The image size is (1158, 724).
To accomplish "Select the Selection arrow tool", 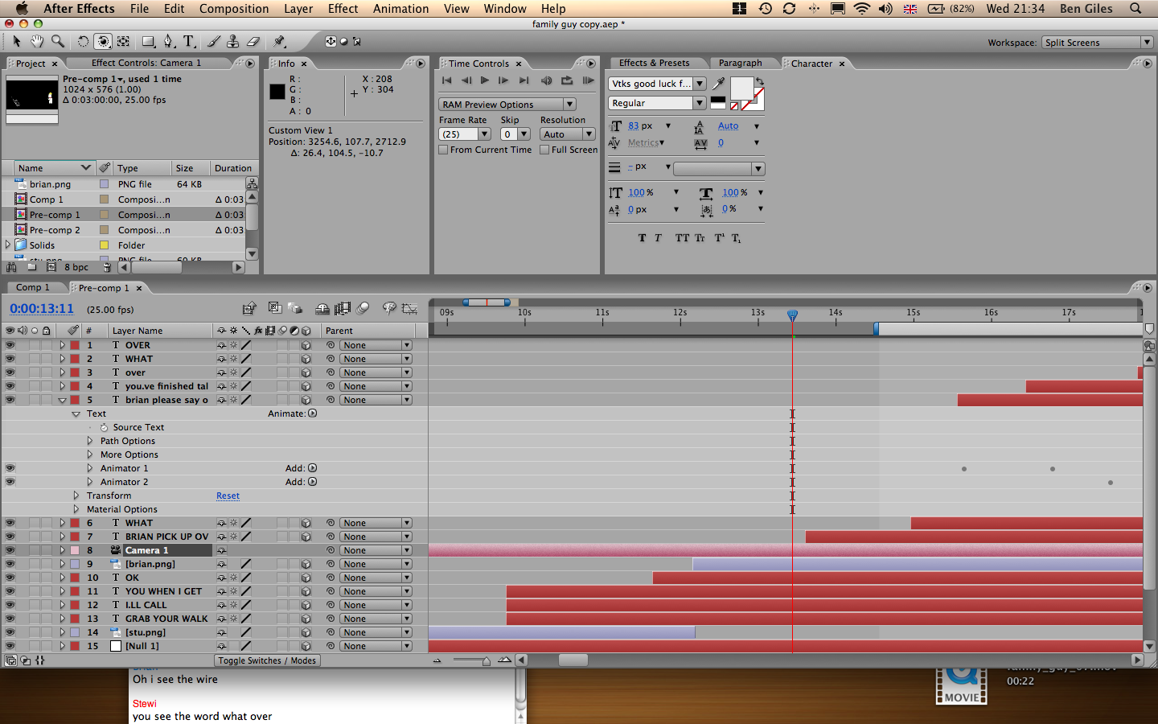I will click(x=17, y=41).
